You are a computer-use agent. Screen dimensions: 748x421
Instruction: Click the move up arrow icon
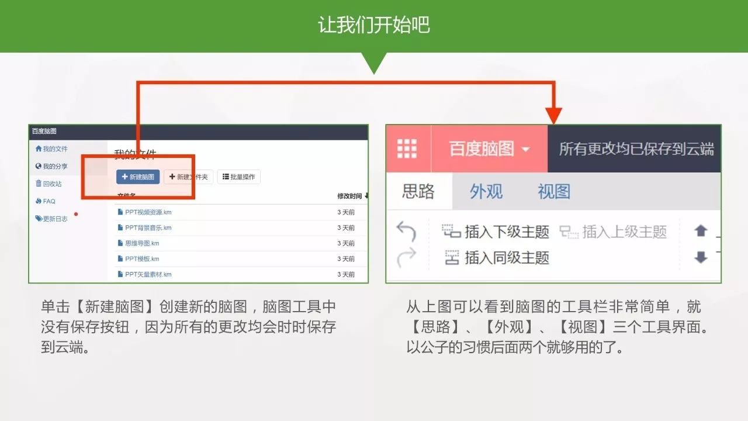coord(701,231)
